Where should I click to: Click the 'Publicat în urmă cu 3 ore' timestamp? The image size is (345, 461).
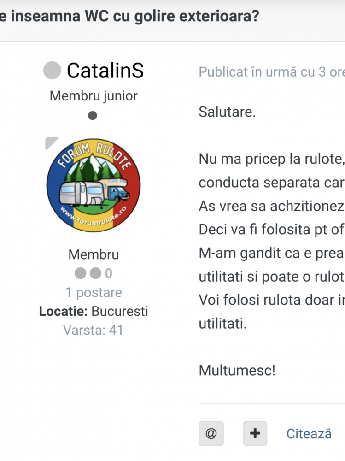click(x=272, y=72)
